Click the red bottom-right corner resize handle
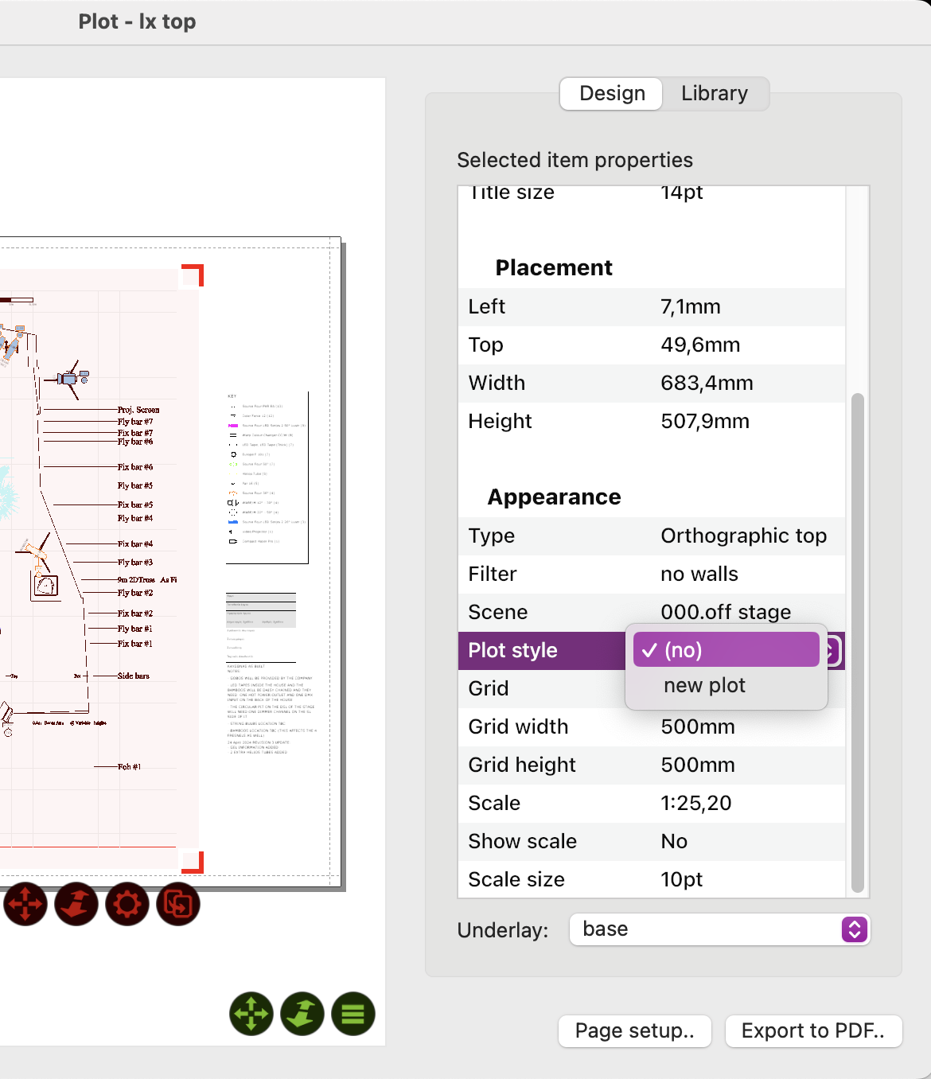931x1079 pixels. click(195, 863)
